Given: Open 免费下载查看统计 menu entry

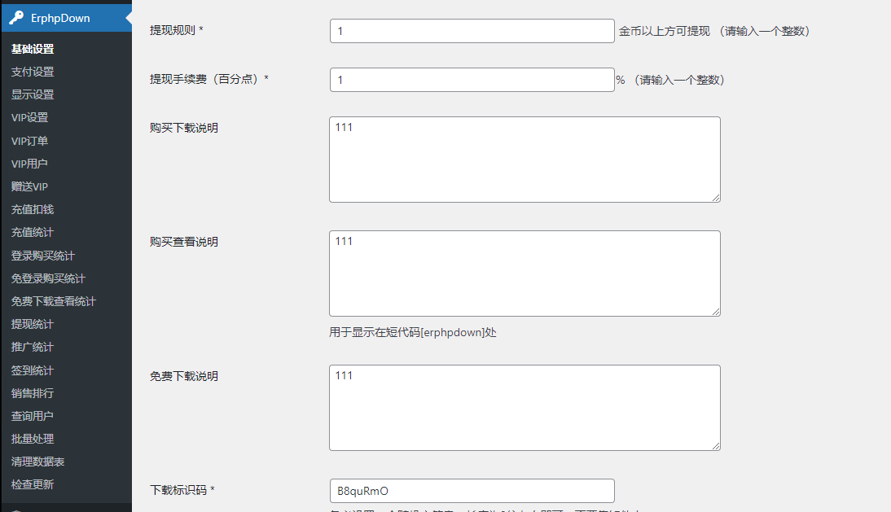Looking at the screenshot, I should tap(54, 301).
